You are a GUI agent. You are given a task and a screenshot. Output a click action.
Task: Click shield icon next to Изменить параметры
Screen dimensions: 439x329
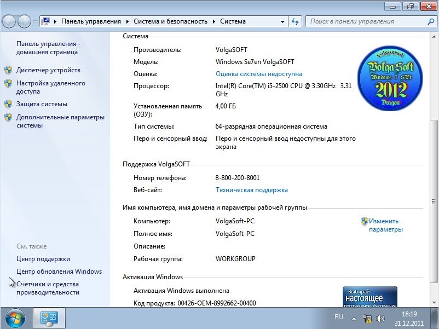click(x=364, y=221)
